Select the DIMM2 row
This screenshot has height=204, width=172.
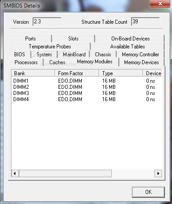coord(87,87)
